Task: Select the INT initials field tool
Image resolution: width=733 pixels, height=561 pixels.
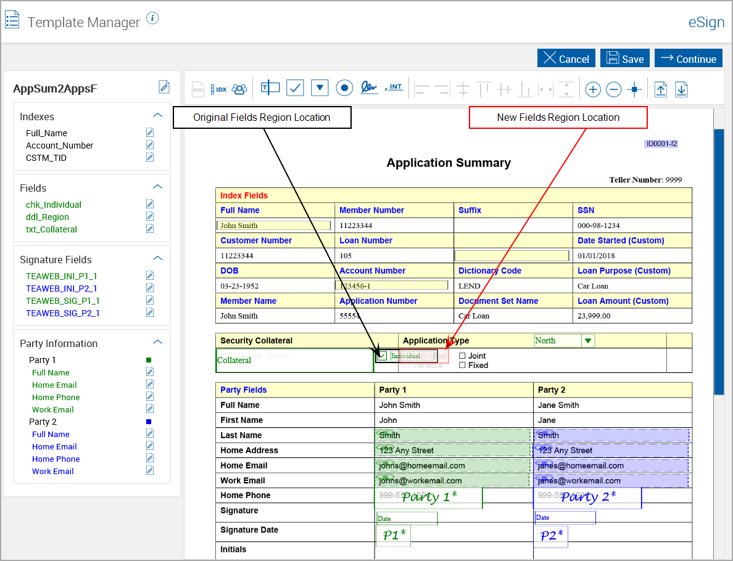Action: click(394, 88)
